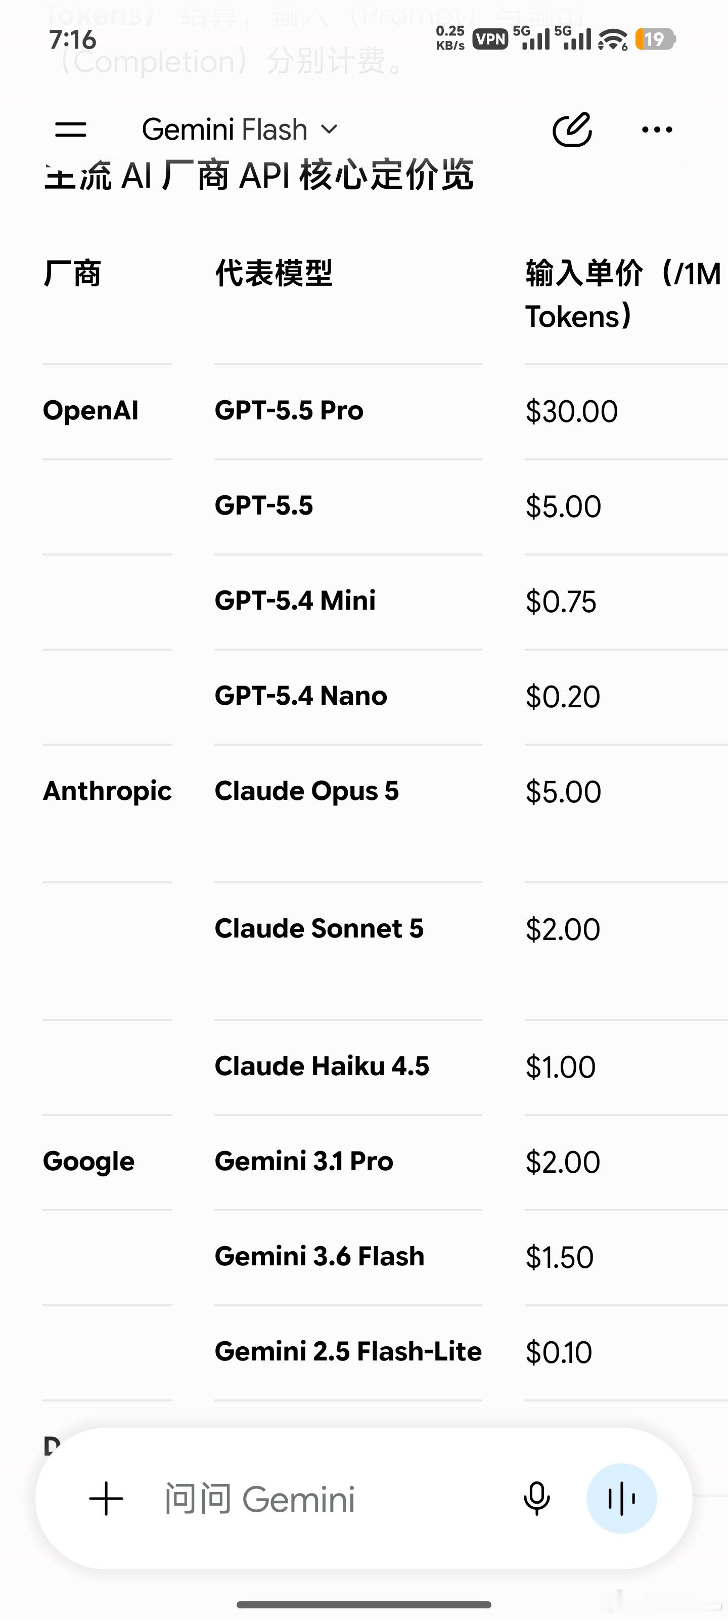Screen dimensions: 728x1619
Task: Select the GPT-5.5 Pro table row
Action: [x=385, y=411]
